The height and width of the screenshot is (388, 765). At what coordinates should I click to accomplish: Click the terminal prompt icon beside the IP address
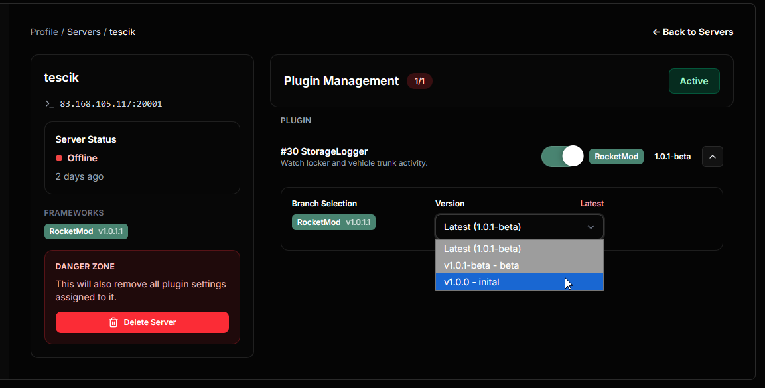(x=49, y=104)
